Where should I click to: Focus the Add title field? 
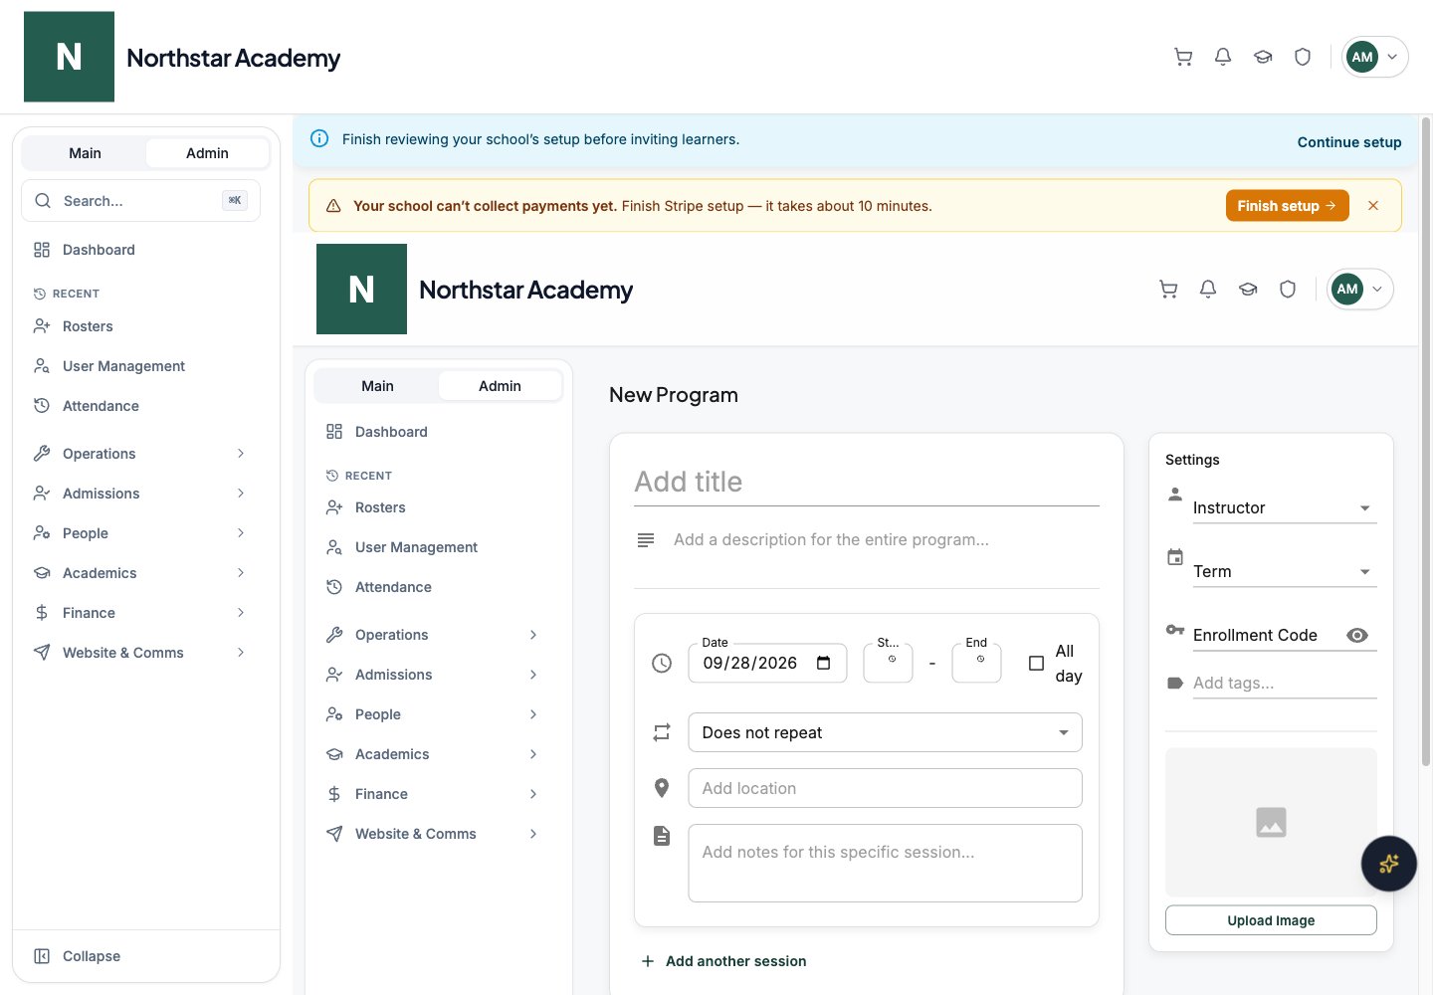[867, 482]
